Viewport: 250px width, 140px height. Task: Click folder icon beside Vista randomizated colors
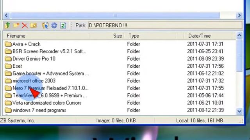point(8,103)
